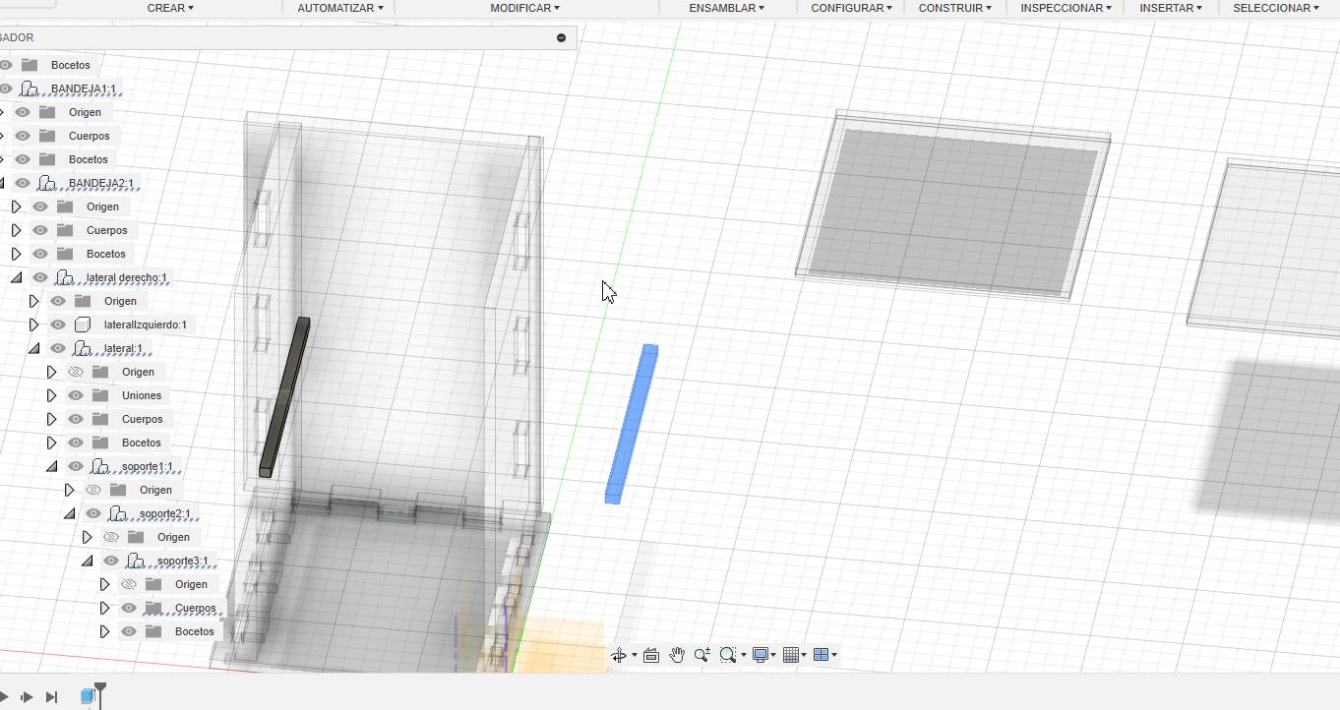
Task: Click the BANDEJA2:1 component icon
Action: point(47,183)
